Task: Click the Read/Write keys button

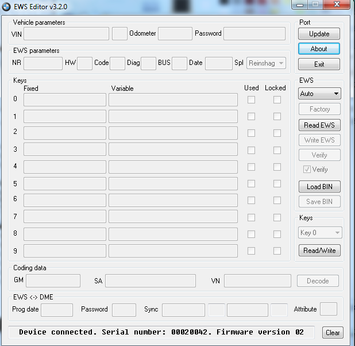Action: click(x=319, y=250)
